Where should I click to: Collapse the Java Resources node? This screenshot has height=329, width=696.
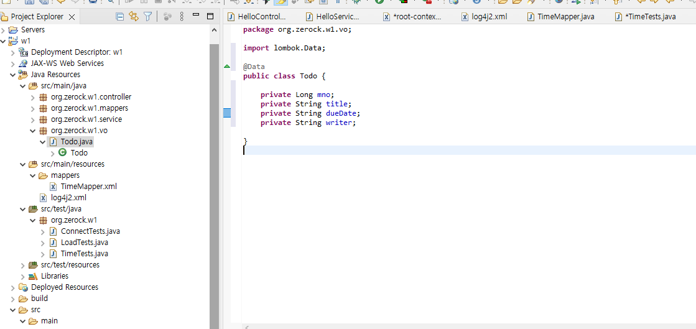click(13, 75)
